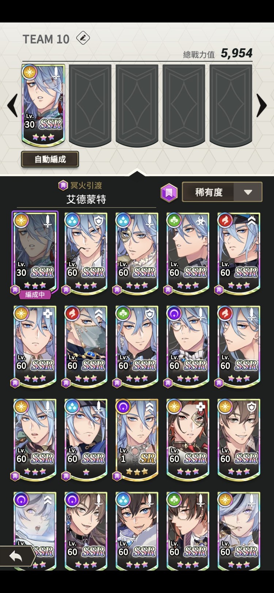Screen dimensions: 274x593
Task: Choose the red-haired eyepatch healer SSR card
Action: pos(188,439)
